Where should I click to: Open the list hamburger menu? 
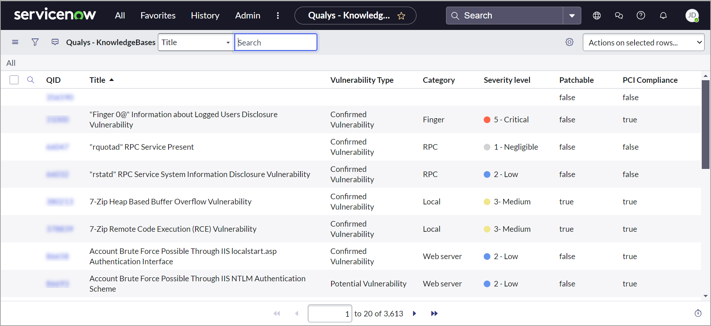(x=15, y=42)
